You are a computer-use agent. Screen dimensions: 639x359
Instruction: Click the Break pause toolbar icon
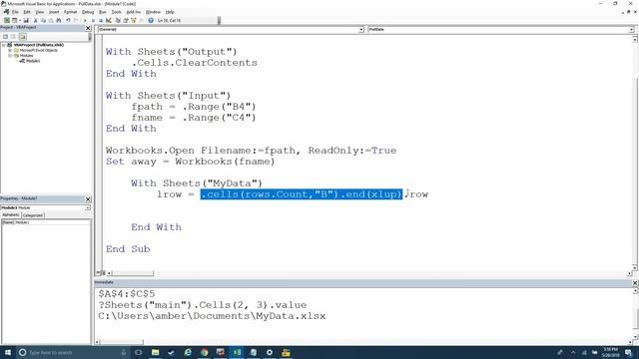pyautogui.click(x=93, y=20)
